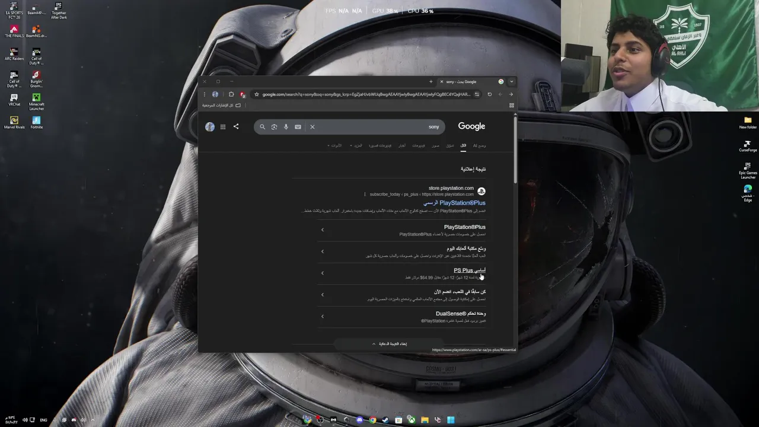Open Xbox app from taskbar
Screen dimensions: 759x427
point(412,420)
